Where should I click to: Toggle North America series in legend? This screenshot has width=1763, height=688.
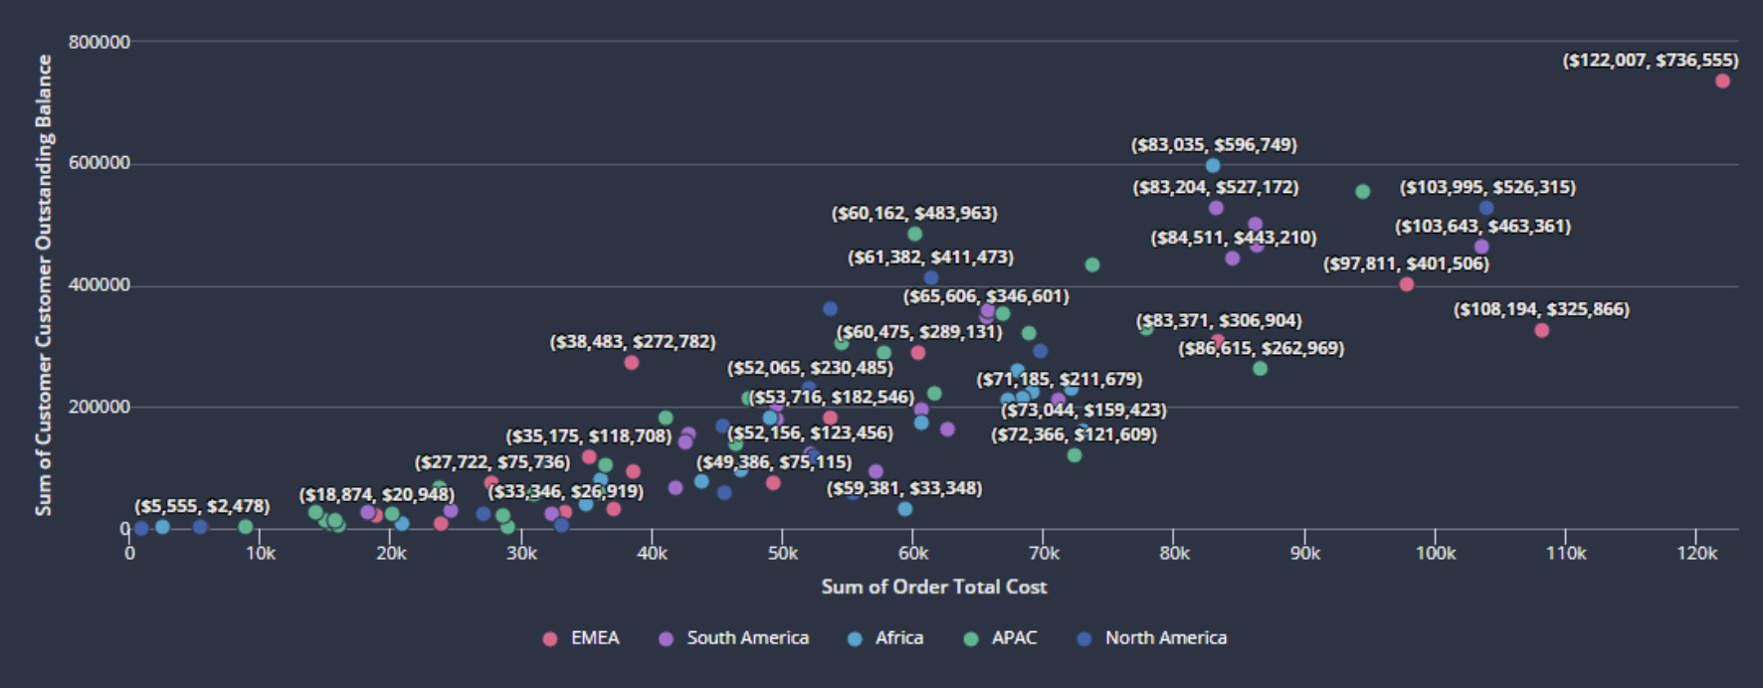point(1152,638)
